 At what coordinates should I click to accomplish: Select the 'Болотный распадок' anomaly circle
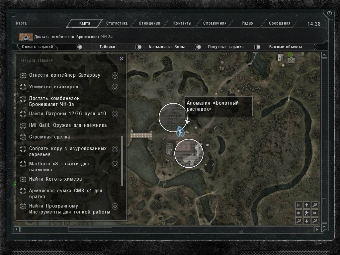pyautogui.click(x=173, y=118)
